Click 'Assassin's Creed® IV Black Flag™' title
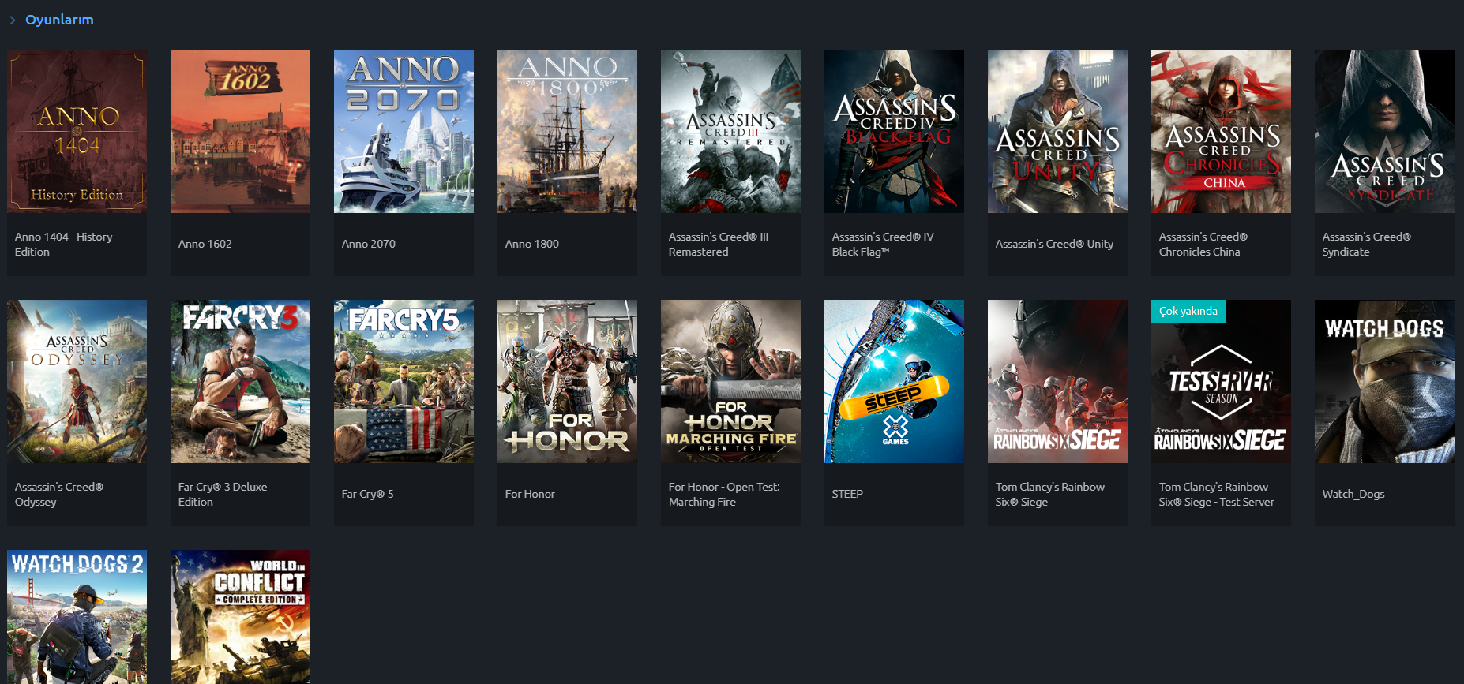The width and height of the screenshot is (1464, 684). pyautogui.click(x=882, y=245)
